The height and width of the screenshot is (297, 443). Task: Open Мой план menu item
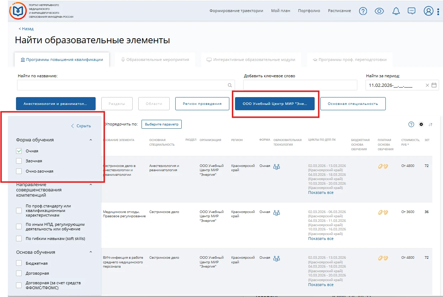pos(281,11)
